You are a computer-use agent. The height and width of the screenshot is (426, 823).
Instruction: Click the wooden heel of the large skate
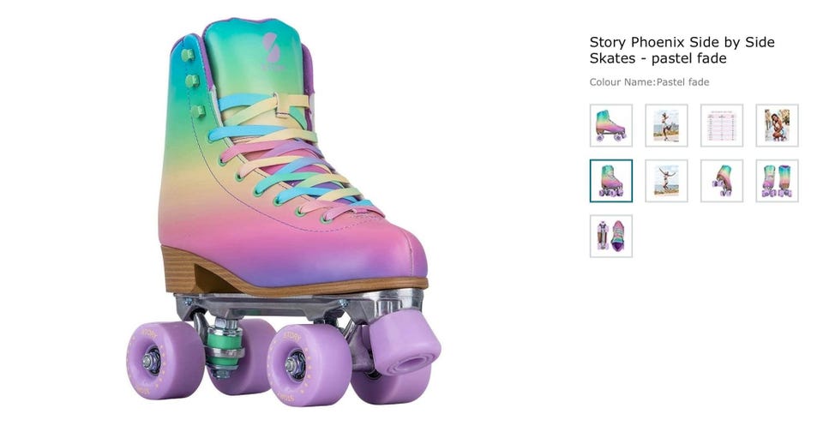point(190,269)
